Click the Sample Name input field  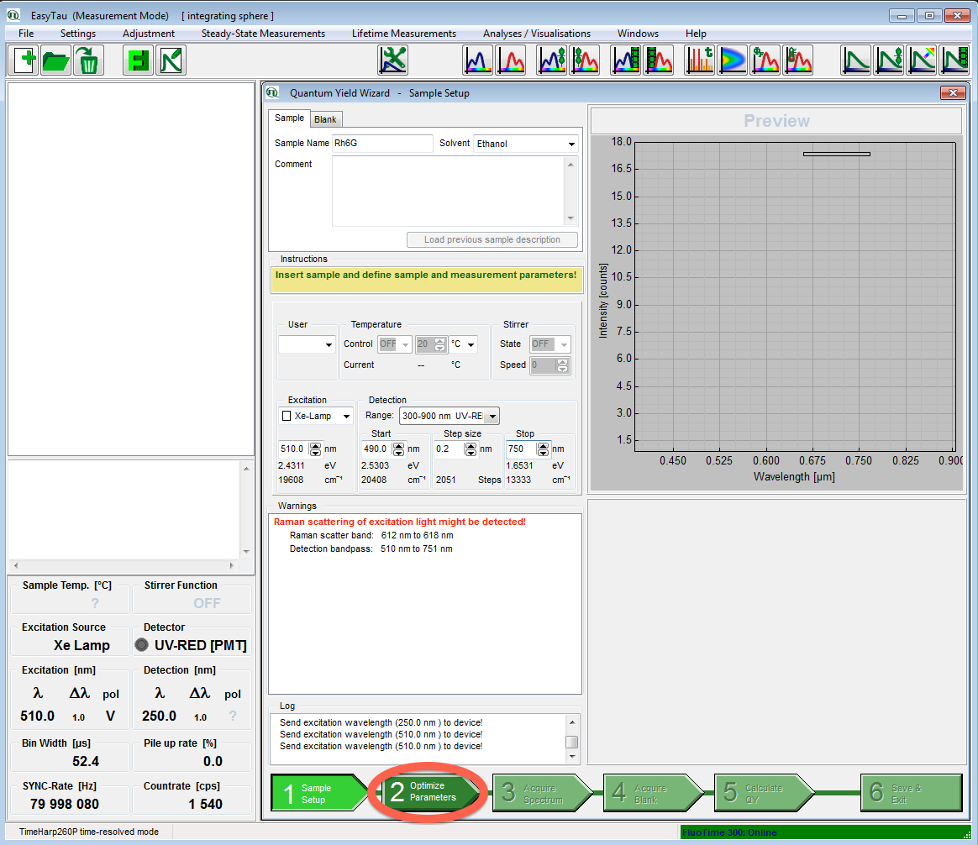pos(382,144)
